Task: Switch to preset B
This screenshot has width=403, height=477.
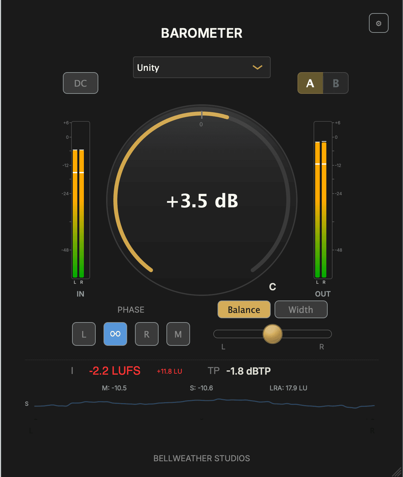Action: click(x=336, y=83)
